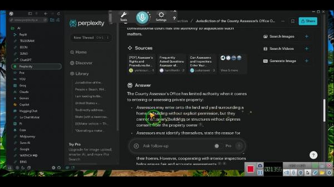Submit follow-up with the arrow button
Image resolution: width=334 pixels, height=187 pixels.
click(x=239, y=146)
